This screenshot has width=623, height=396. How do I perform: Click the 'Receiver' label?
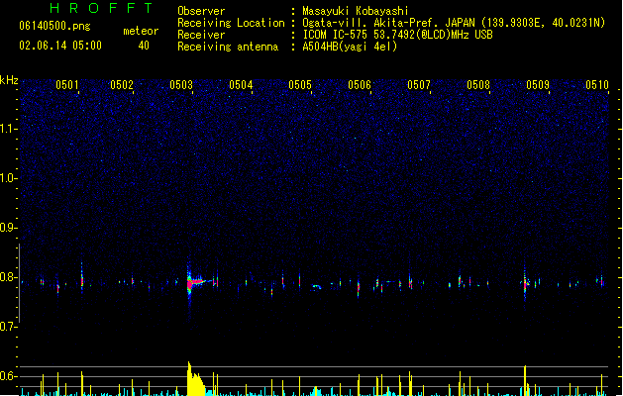pos(201,35)
